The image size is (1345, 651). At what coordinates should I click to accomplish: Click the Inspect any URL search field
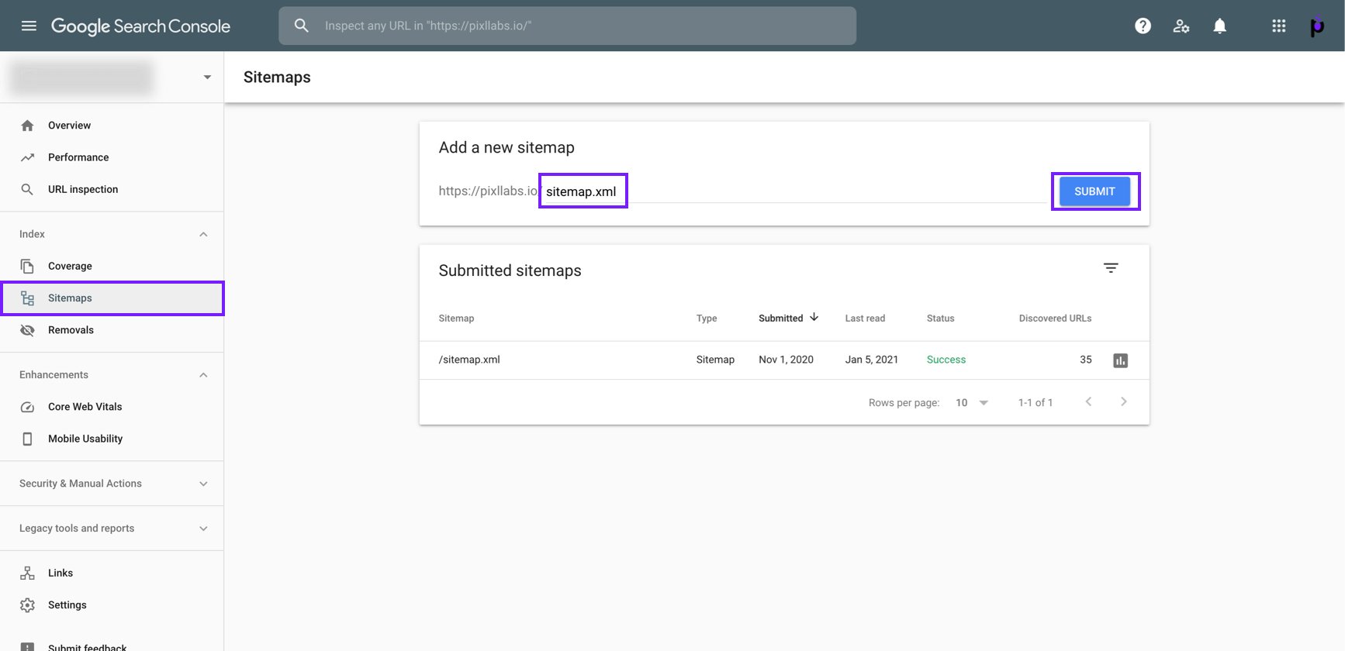point(567,26)
